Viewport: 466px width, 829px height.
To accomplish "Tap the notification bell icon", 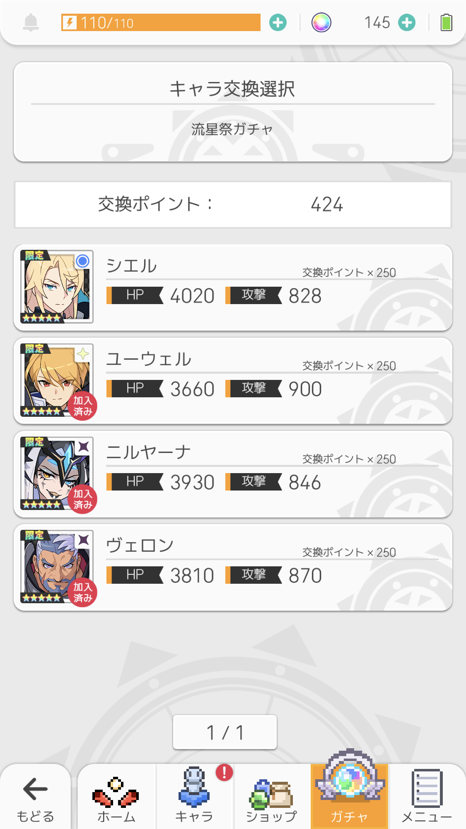I will point(31,22).
